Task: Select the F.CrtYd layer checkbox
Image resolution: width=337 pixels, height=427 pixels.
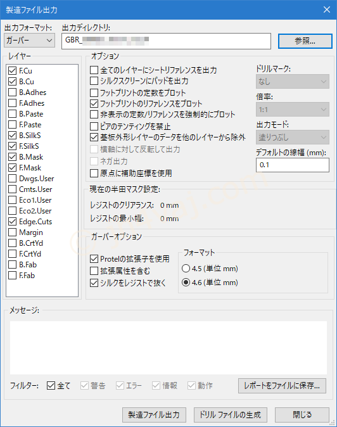Action: tap(12, 254)
